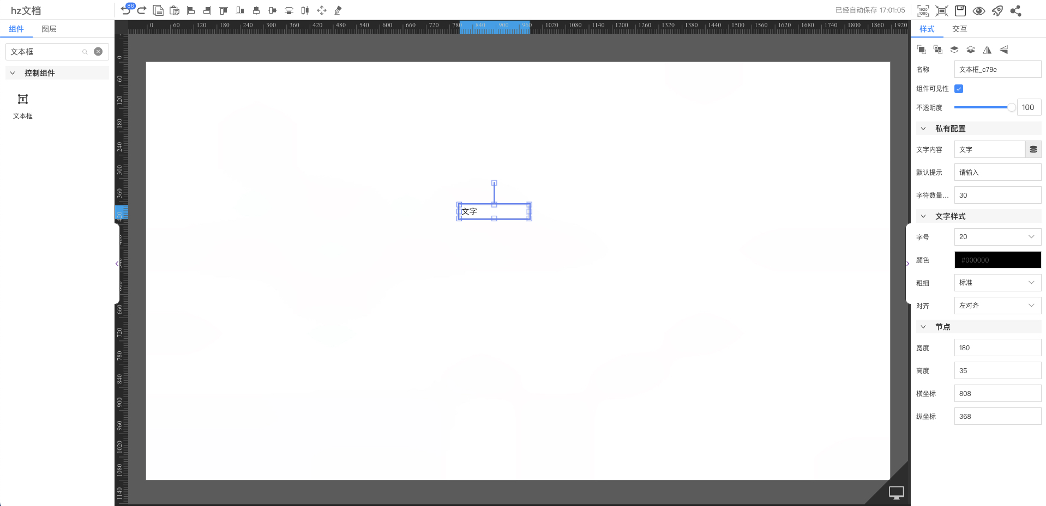Click the 文本框 component in the library
Viewport: 1046px width, 506px height.
point(23,106)
